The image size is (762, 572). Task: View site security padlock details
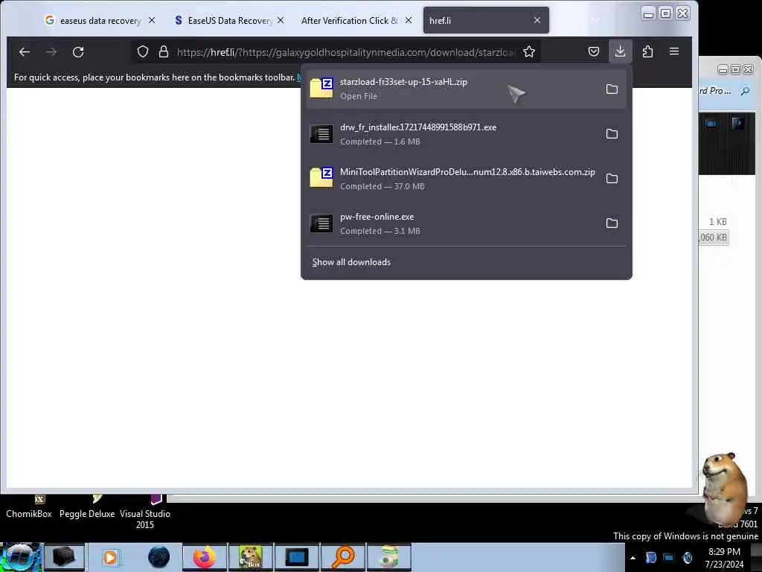(164, 51)
